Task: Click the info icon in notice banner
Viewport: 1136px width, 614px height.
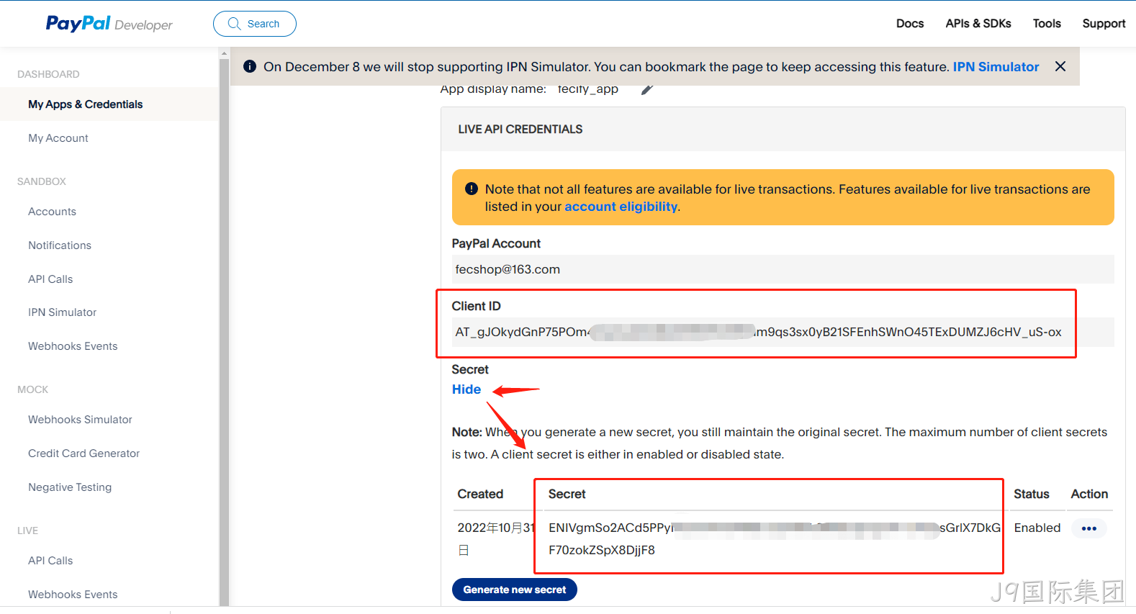Action: [x=250, y=66]
